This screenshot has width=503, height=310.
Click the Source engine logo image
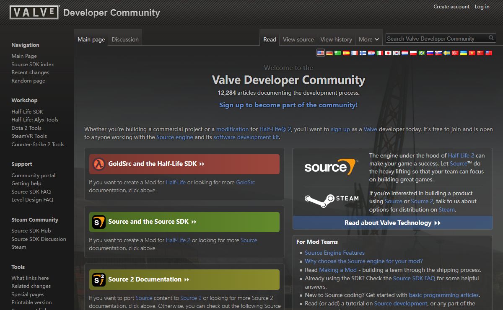click(331, 167)
